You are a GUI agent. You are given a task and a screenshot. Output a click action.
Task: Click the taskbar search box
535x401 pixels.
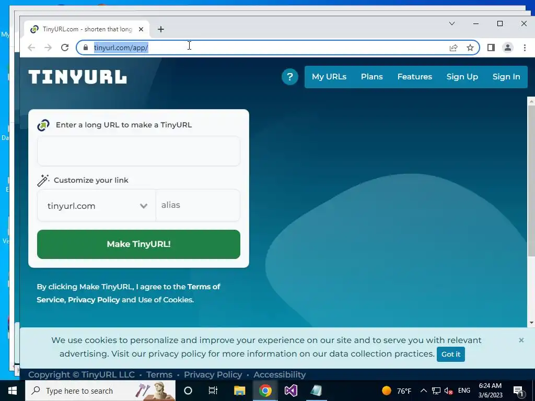tap(100, 391)
